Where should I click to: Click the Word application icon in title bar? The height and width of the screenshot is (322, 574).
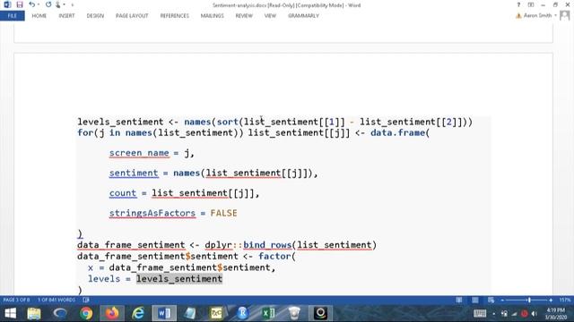[7, 4]
